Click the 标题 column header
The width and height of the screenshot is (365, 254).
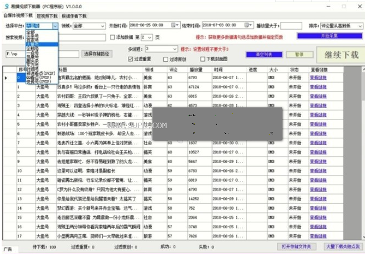pyautogui.click(x=99, y=69)
